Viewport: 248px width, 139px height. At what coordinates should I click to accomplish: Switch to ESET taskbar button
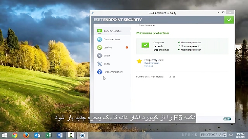(82, 135)
